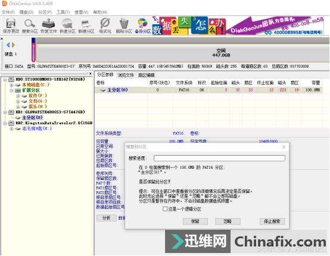
Task: Click the small partition bar on disk map
Action: 33,50
